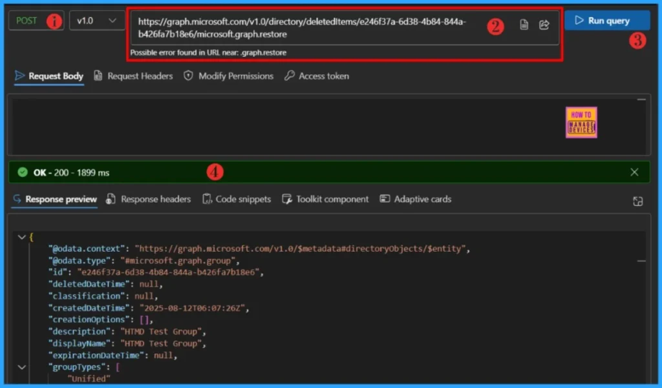The height and width of the screenshot is (388, 662).
Task: Select the Response preview tab
Action: pos(55,199)
